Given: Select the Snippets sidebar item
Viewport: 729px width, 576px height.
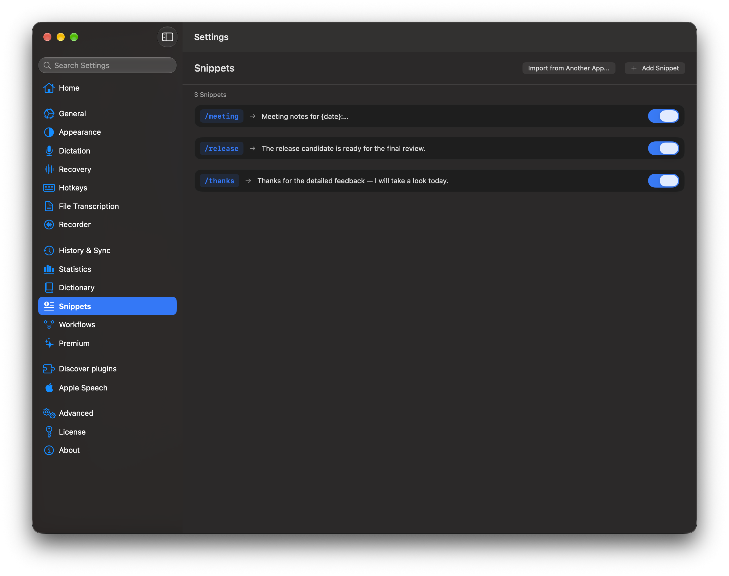Looking at the screenshot, I should 107,306.
